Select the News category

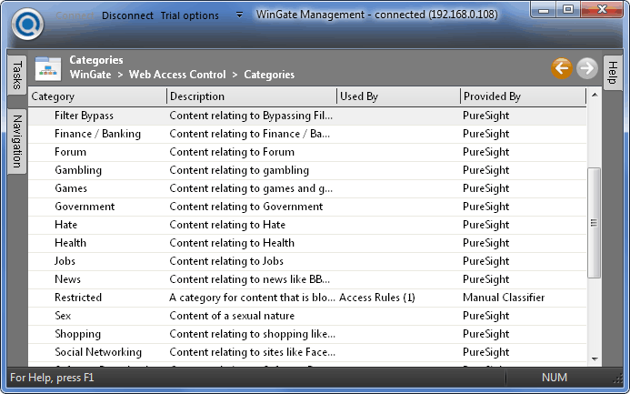[x=307, y=279]
